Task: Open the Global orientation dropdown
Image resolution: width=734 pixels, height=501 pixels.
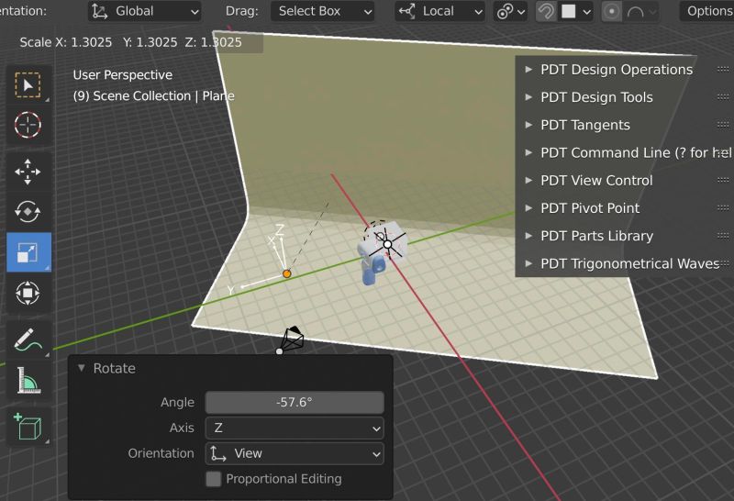Action: tap(145, 11)
